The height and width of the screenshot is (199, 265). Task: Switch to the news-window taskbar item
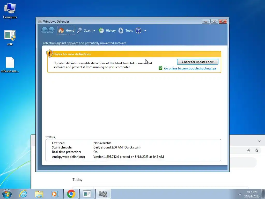point(87,194)
